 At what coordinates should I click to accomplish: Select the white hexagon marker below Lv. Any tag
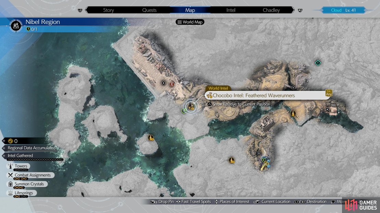tap(293, 88)
